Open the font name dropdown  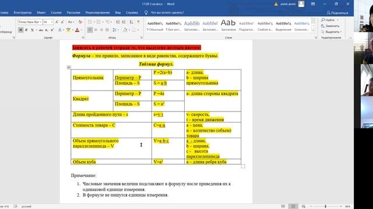point(41,22)
